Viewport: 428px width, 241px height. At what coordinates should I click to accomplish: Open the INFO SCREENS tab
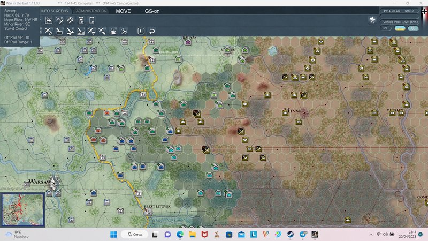pyautogui.click(x=55, y=11)
